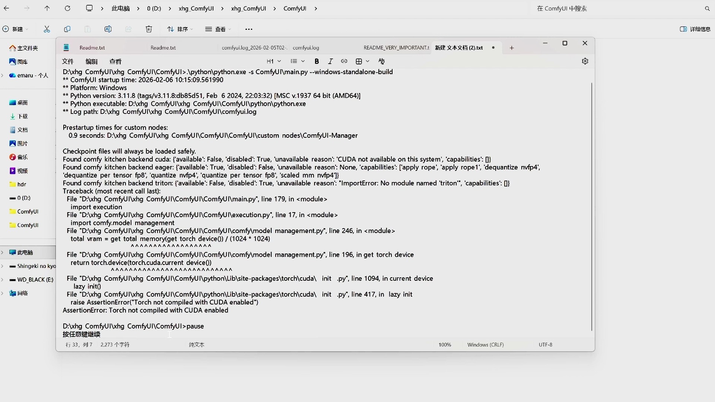
Task: Click the 100% zoom level indicator
Action: pyautogui.click(x=444, y=345)
